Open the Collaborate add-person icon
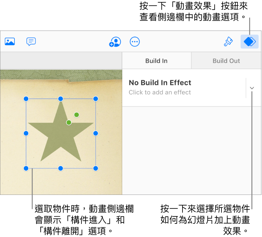 (115, 42)
